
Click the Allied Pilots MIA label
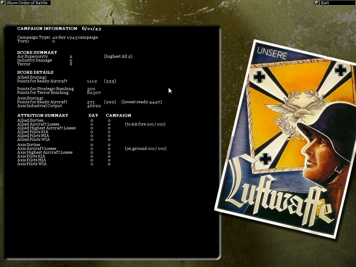[33, 136]
